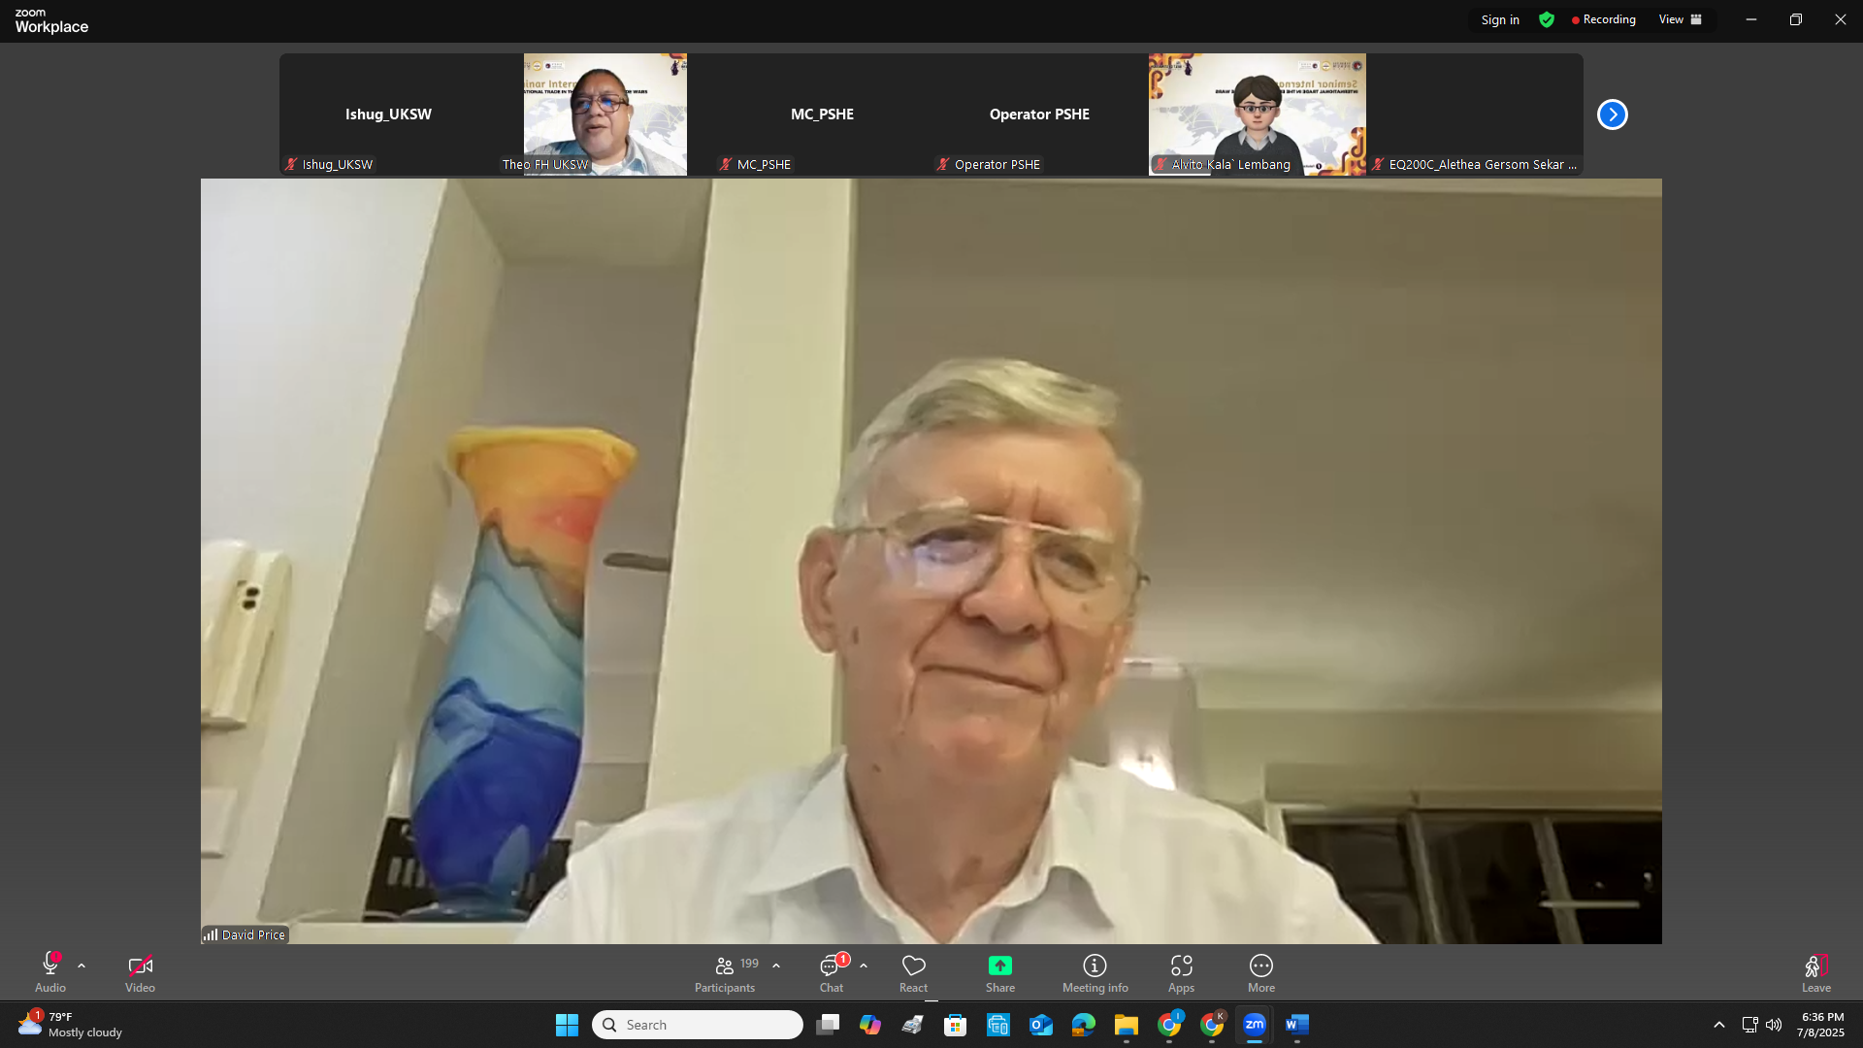The width and height of the screenshot is (1863, 1048).
Task: Expand the chat options caret
Action: click(864, 966)
